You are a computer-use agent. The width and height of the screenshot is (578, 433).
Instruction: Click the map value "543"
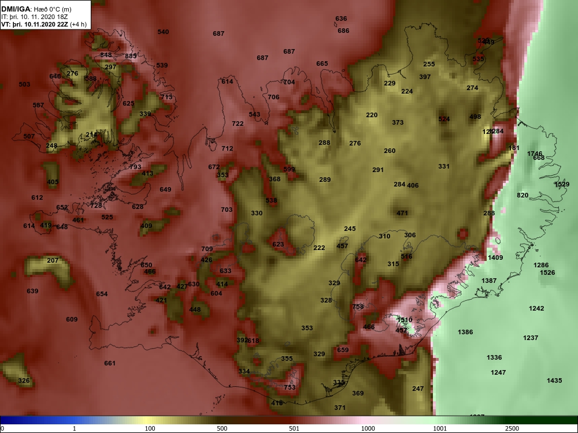(x=254, y=114)
